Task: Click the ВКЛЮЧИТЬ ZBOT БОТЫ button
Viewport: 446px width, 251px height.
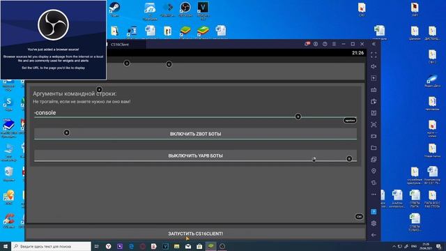Action: pyautogui.click(x=195, y=134)
